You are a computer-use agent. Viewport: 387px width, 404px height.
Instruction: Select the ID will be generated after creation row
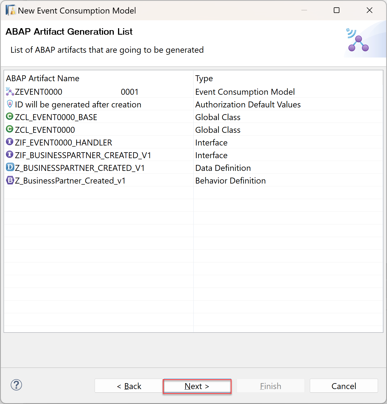193,104
